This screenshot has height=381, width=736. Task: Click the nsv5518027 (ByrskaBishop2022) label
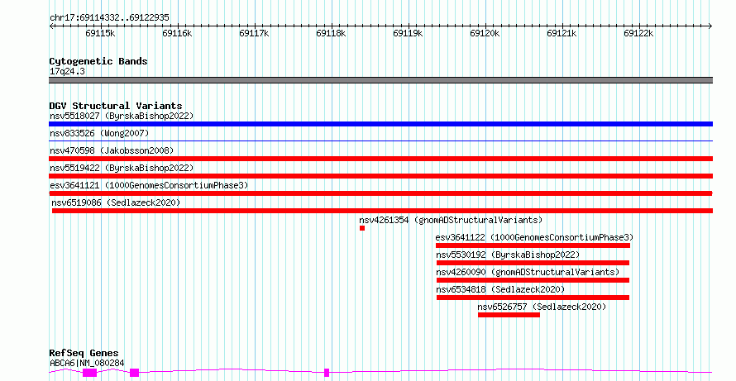pos(122,116)
